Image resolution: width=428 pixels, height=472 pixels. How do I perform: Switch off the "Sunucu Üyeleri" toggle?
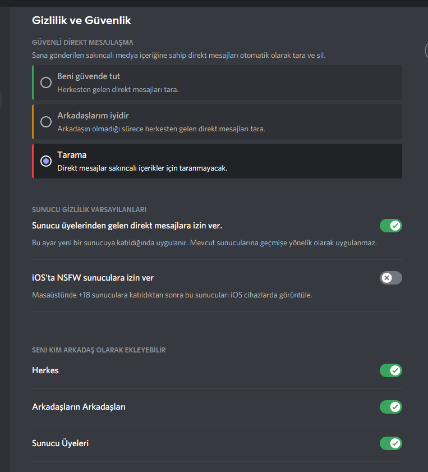pyautogui.click(x=391, y=443)
